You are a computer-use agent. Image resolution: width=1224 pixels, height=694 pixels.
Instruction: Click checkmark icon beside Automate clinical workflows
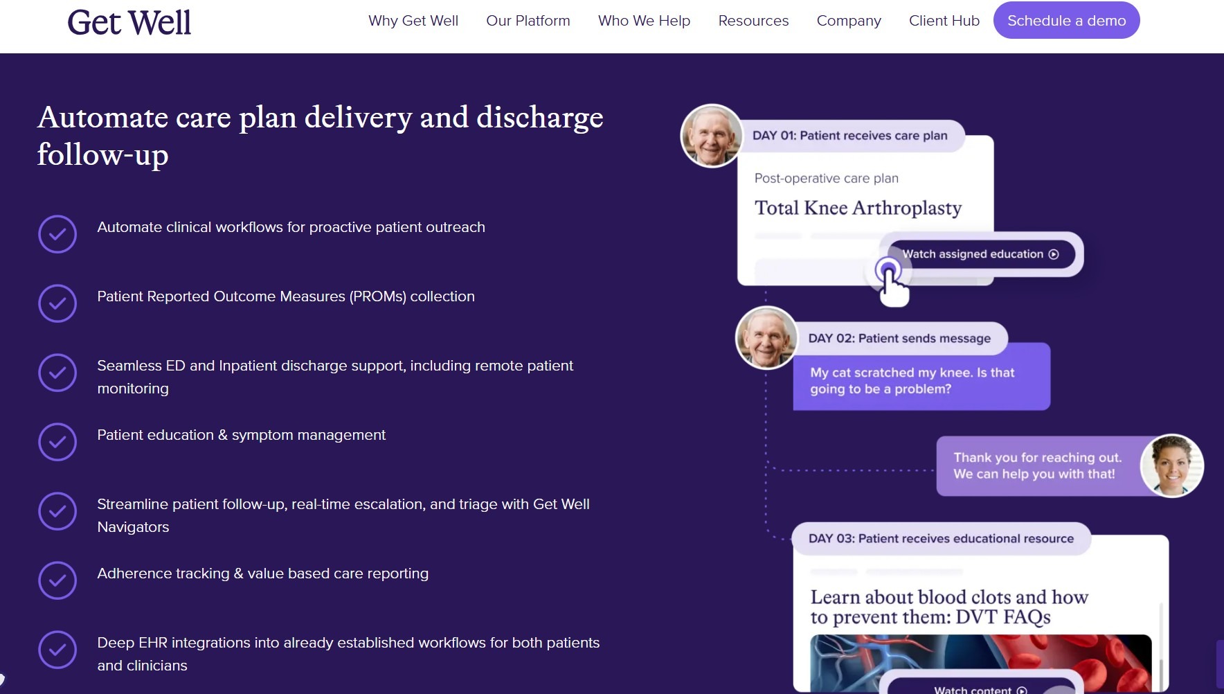pos(57,234)
